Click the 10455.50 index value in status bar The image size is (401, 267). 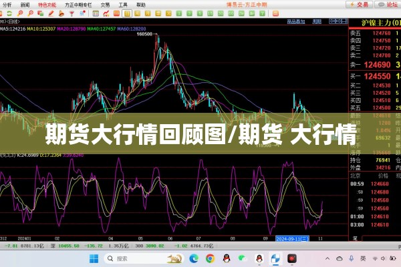point(69,246)
